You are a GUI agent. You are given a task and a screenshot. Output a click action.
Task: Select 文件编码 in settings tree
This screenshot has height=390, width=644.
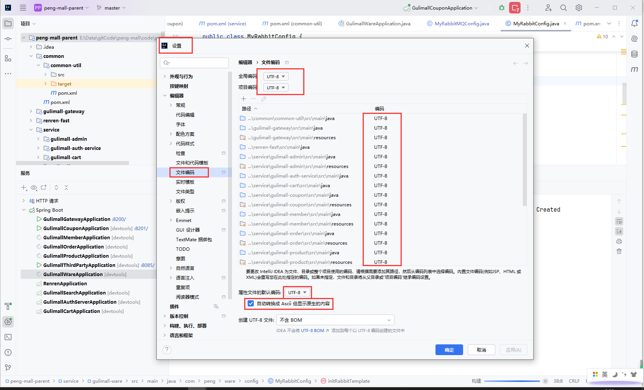coord(185,172)
